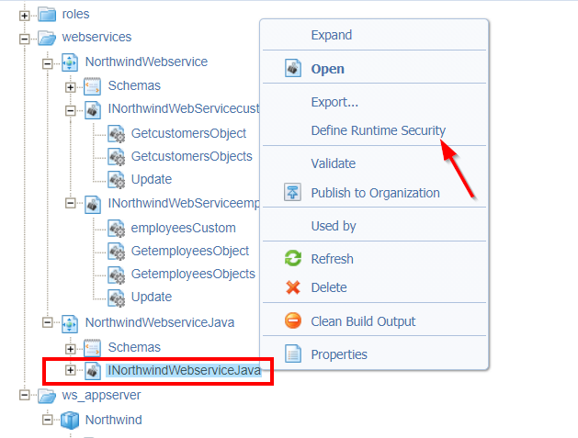The height and width of the screenshot is (438, 578).
Task: Select the INorthwindWebserviceJava tree item
Action: pyautogui.click(x=184, y=370)
